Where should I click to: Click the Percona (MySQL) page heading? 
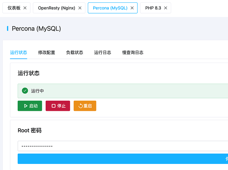pyautogui.click(x=36, y=29)
